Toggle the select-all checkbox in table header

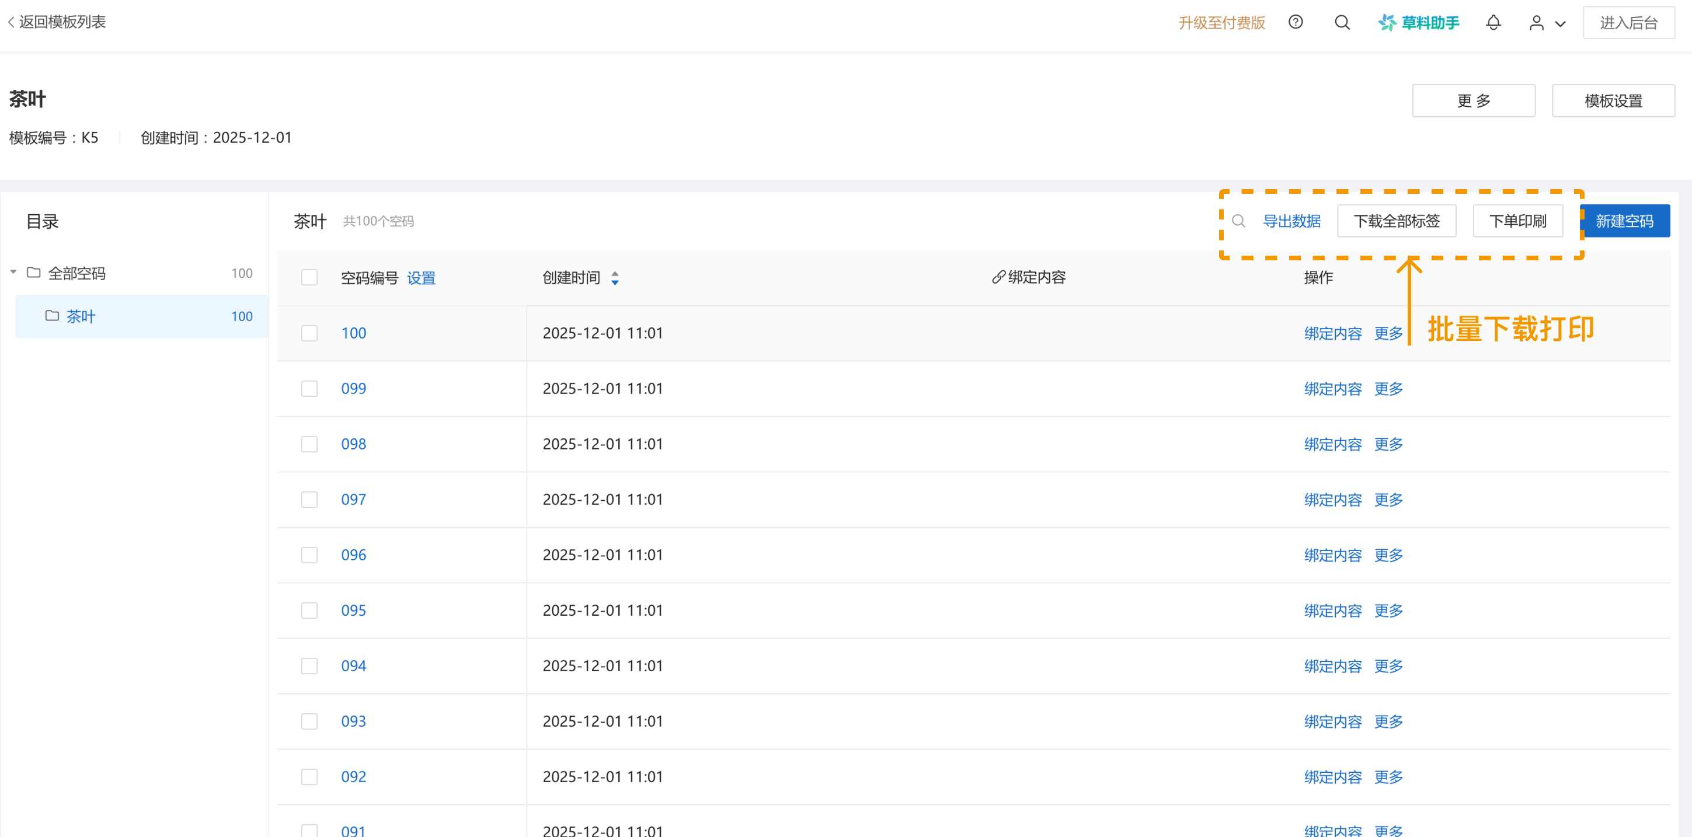pyautogui.click(x=309, y=278)
